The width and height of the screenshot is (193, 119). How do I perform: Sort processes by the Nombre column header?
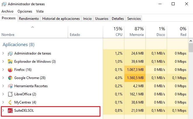[34, 32]
